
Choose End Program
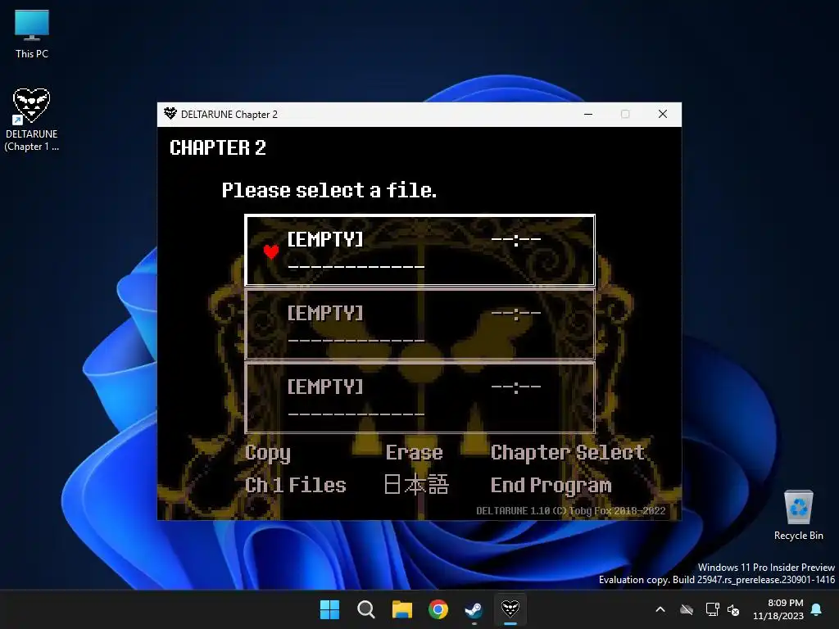tap(551, 486)
